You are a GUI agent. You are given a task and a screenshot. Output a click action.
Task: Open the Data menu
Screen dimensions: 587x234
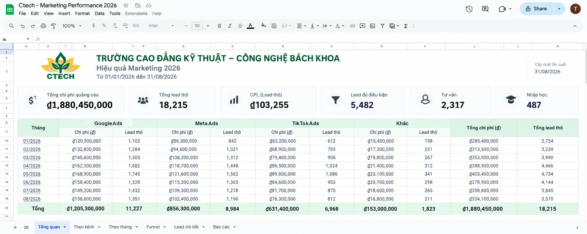[99, 13]
